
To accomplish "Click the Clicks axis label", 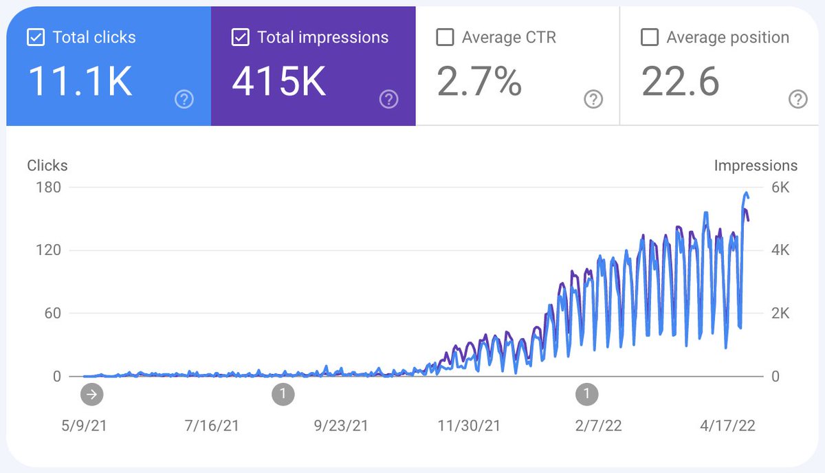I will [x=47, y=166].
